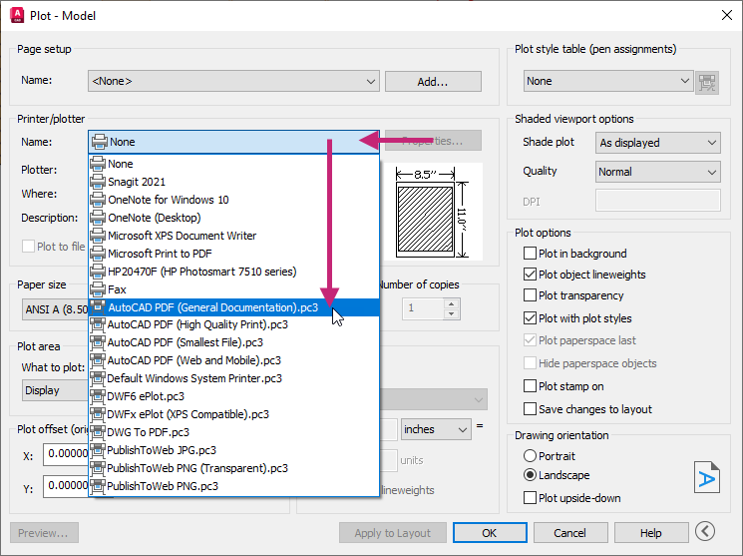Select AutoCAD PDF (General Documentation).pc3
This screenshot has height=556, width=743.
click(234, 307)
